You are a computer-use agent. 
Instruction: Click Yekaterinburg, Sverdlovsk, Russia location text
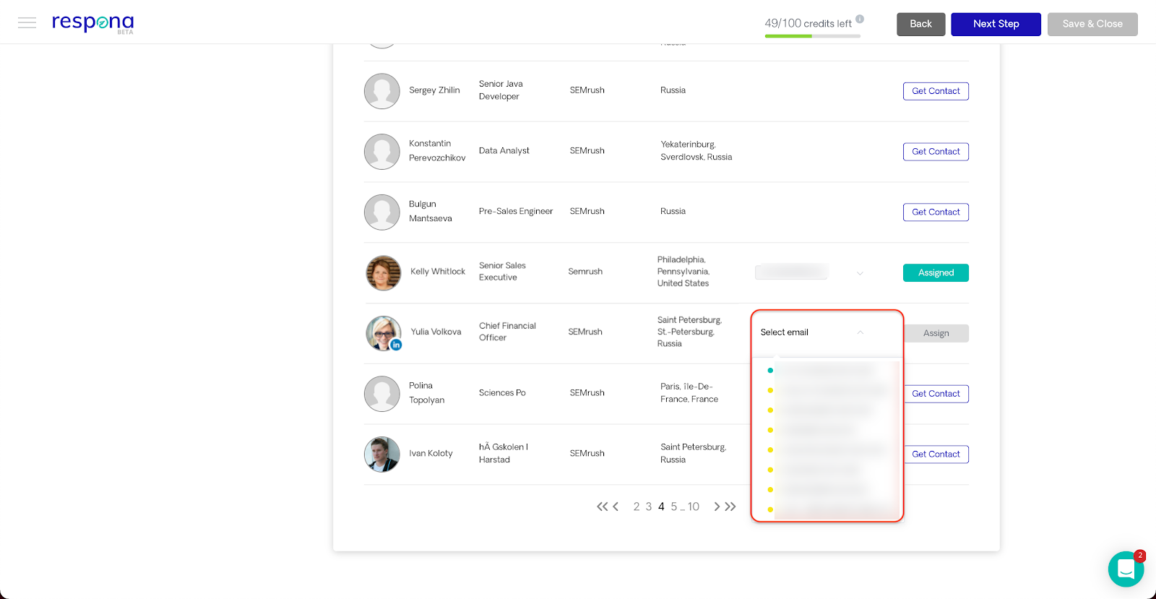coord(696,151)
